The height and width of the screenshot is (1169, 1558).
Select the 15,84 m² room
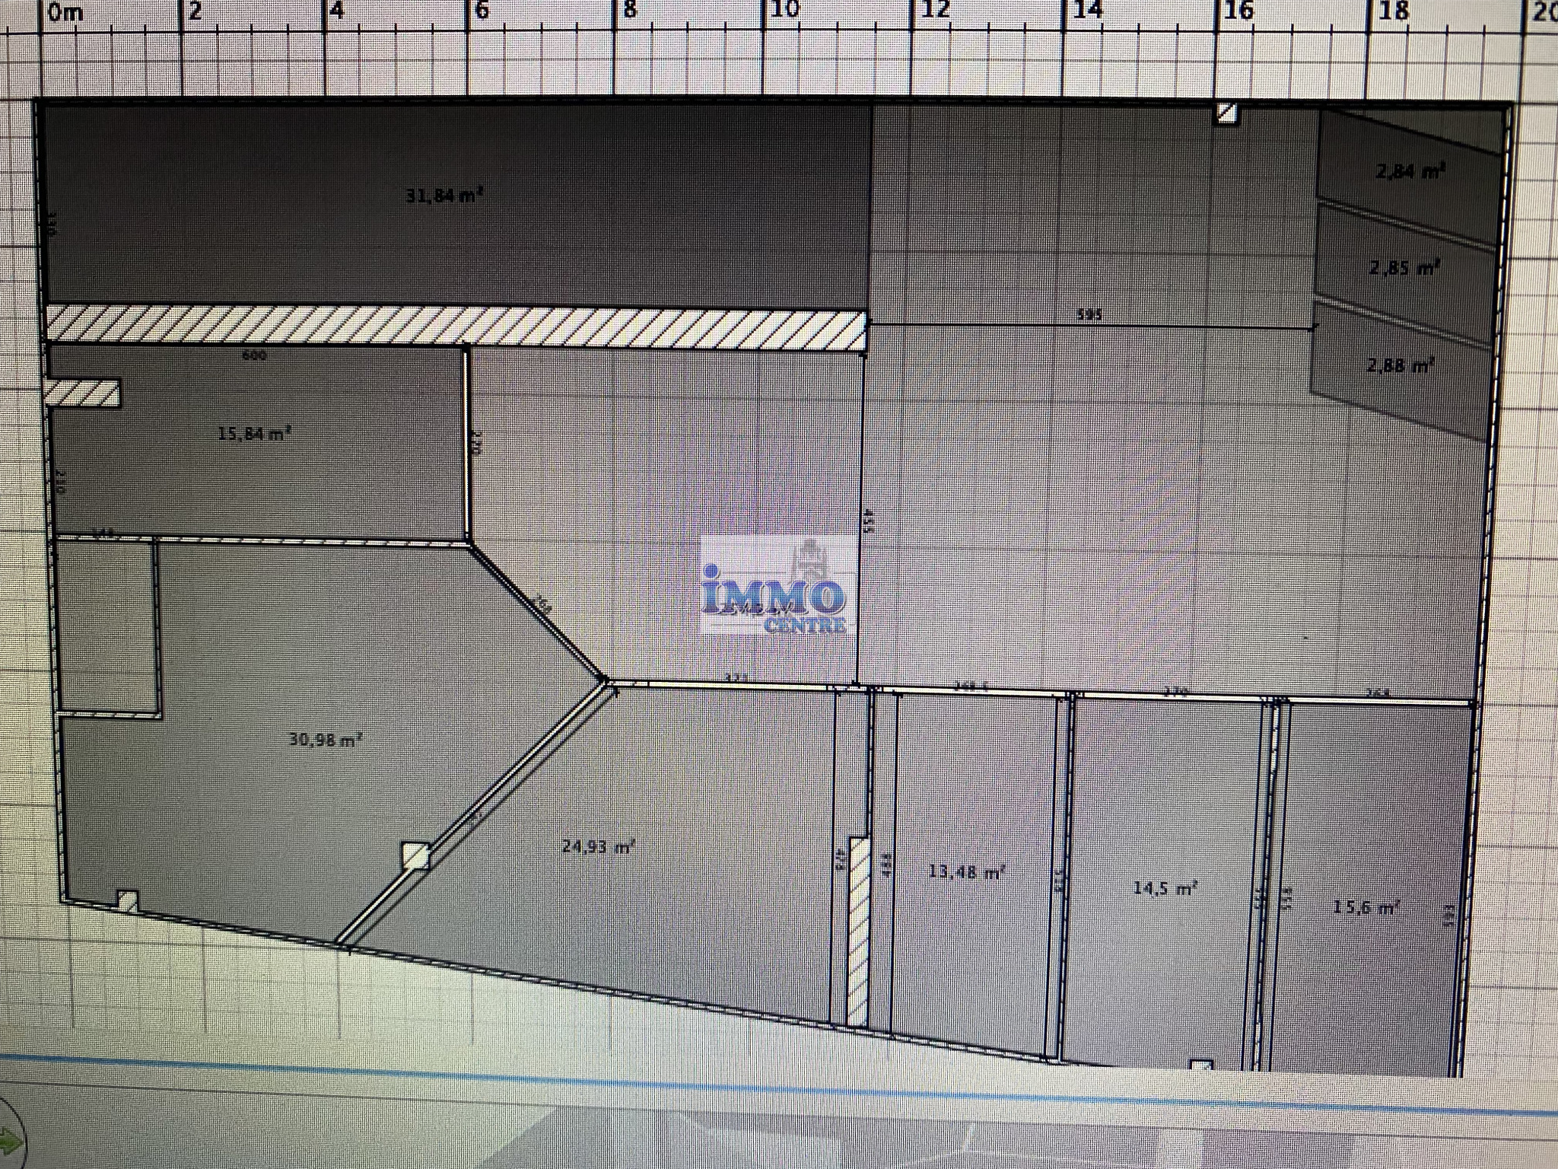coord(254,435)
